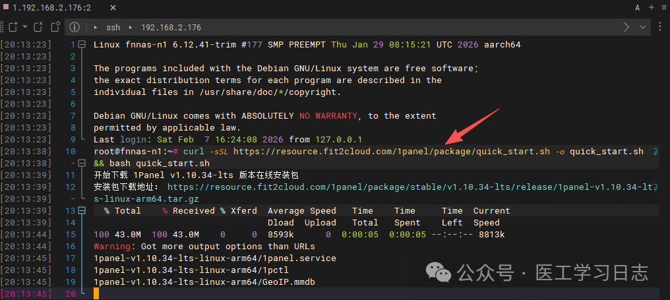The height and width of the screenshot is (300, 670).
Task: Expand the address bar history dropdown
Action: click(643, 27)
